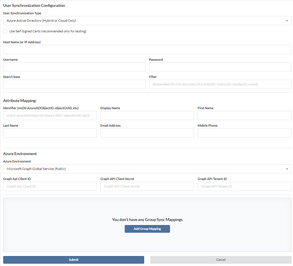The width and height of the screenshot is (293, 266).
Task: Cancel the configuration form
Action: coord(221,260)
